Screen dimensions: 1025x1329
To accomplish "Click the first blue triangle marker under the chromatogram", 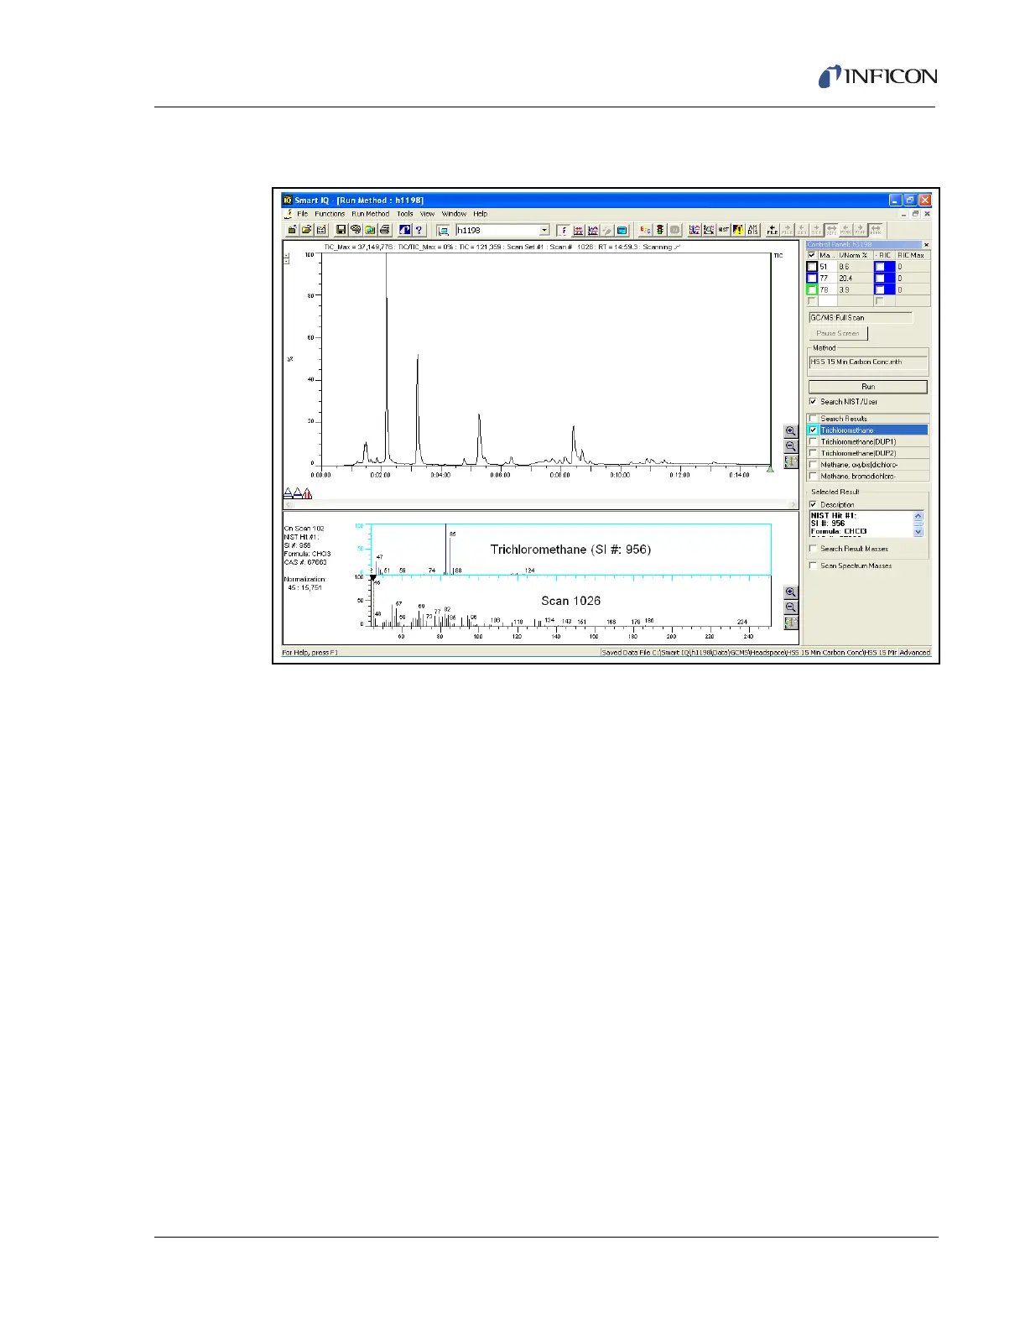I will (289, 494).
